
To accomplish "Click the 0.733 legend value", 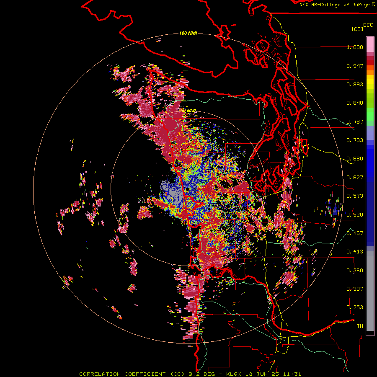I will (355, 140).
